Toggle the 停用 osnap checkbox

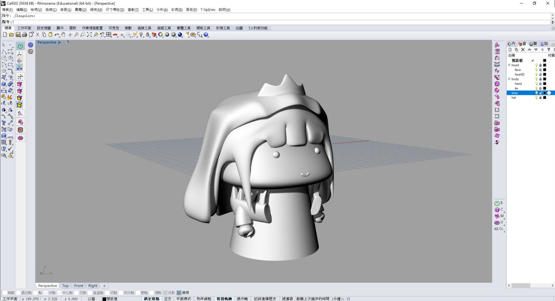180,293
